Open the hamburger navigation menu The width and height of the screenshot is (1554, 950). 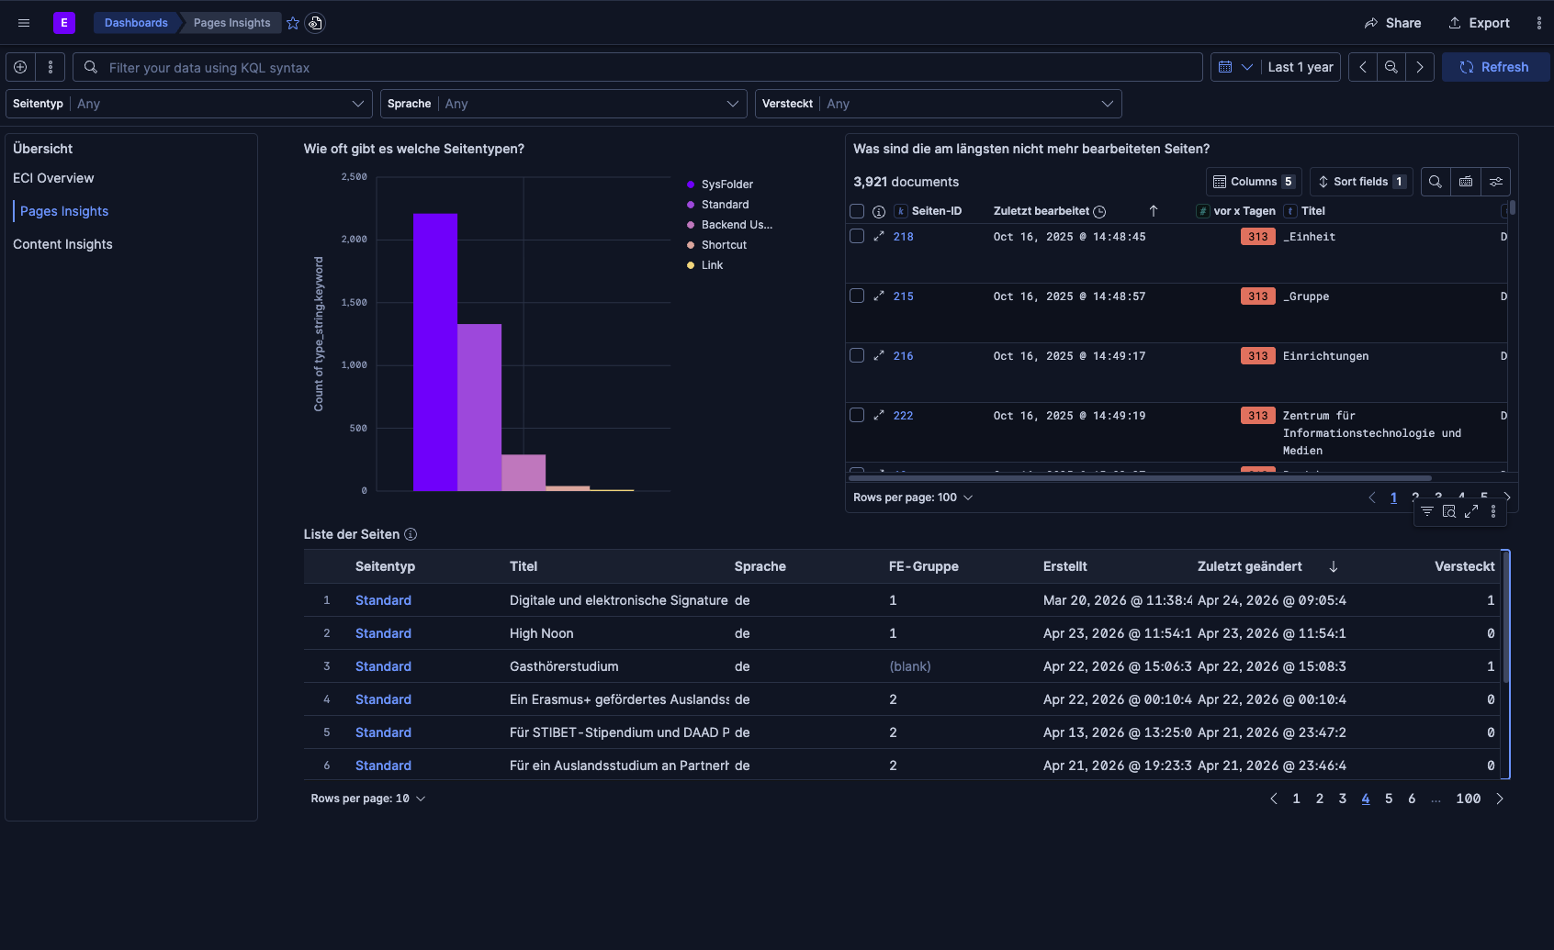click(x=24, y=23)
